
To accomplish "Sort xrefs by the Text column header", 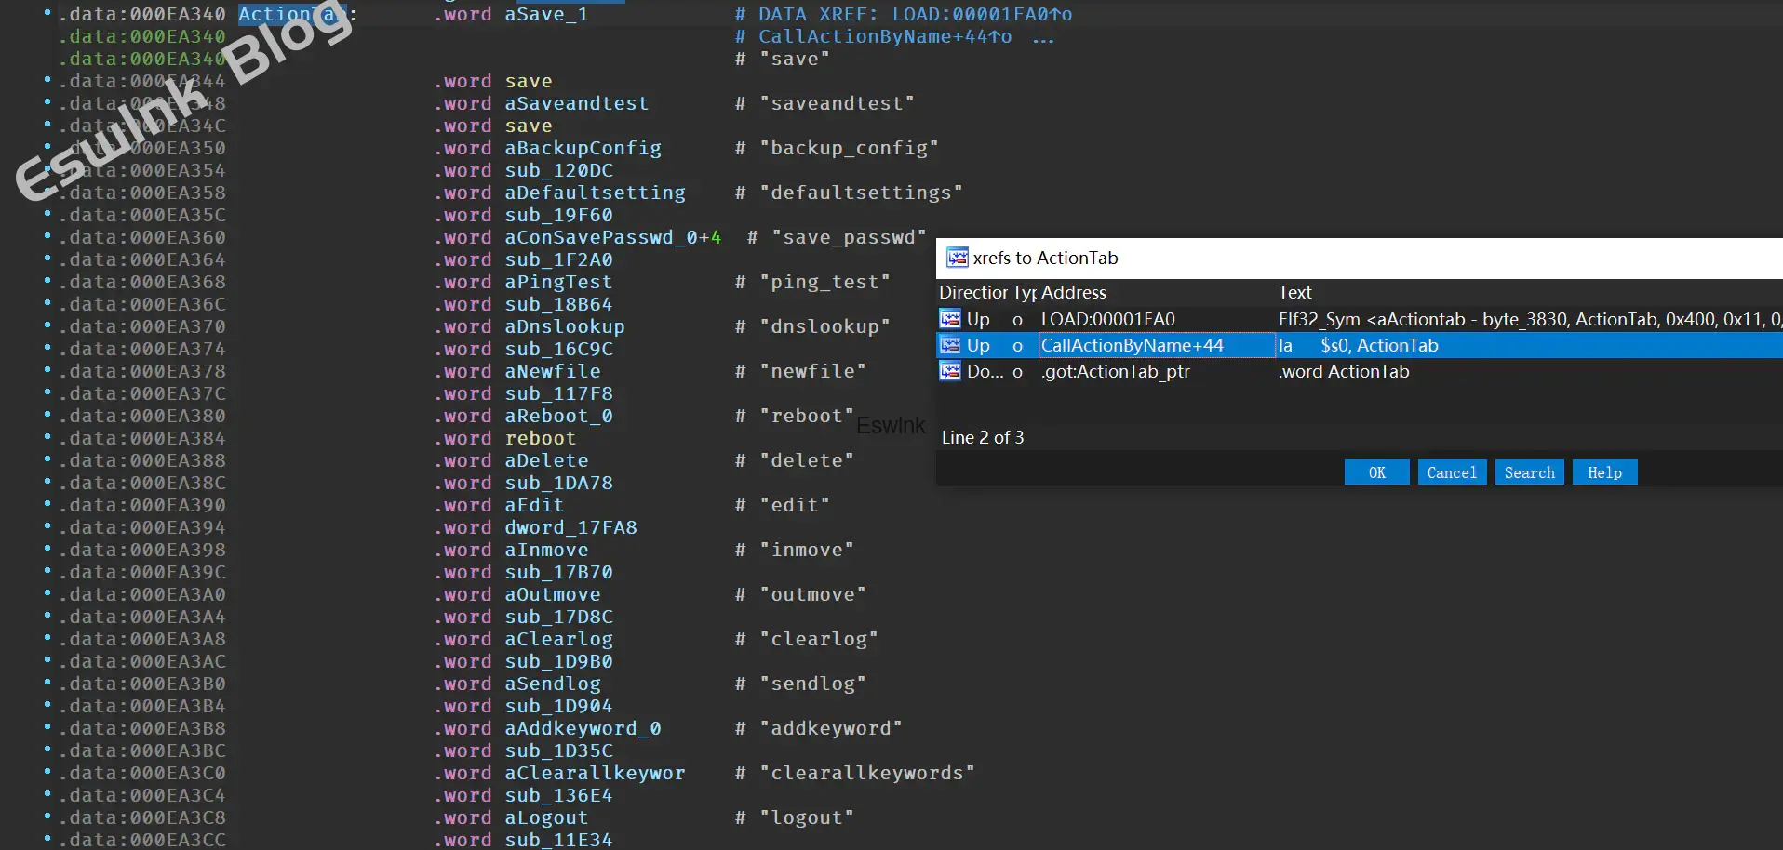I will pos(1294,292).
